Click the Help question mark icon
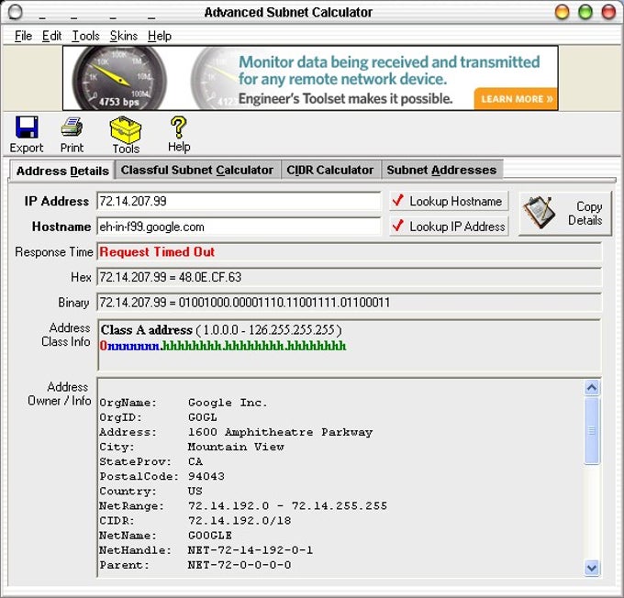This screenshot has height=598, width=624. [178, 127]
